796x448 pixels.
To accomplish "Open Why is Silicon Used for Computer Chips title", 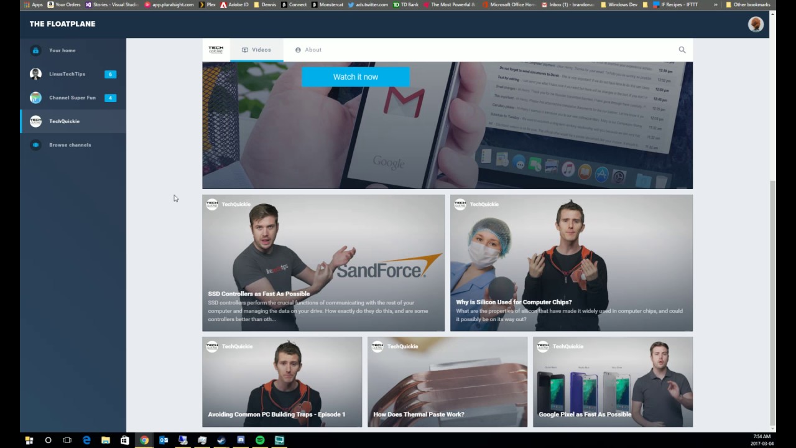I will [514, 302].
